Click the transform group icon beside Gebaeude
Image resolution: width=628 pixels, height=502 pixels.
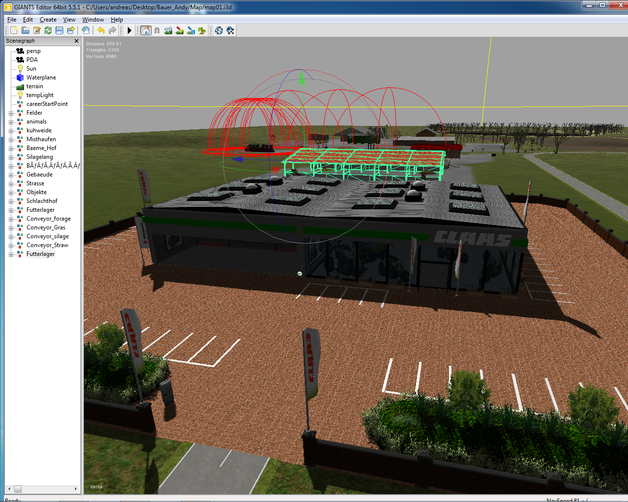[20, 175]
